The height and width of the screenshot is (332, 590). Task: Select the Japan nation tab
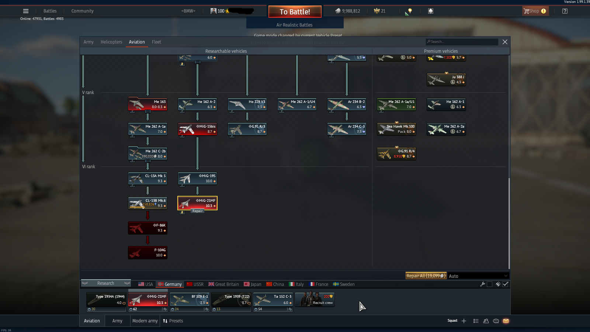[253, 284]
